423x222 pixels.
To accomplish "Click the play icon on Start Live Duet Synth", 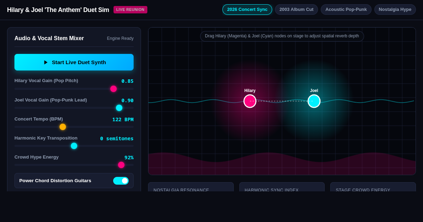I will pyautogui.click(x=46, y=62).
